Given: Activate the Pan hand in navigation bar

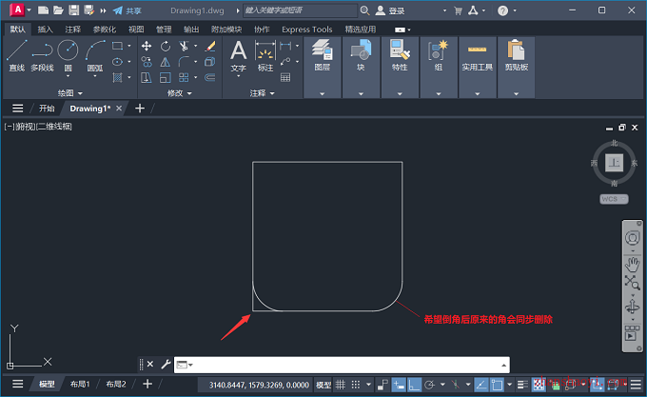Looking at the screenshot, I should [x=632, y=264].
